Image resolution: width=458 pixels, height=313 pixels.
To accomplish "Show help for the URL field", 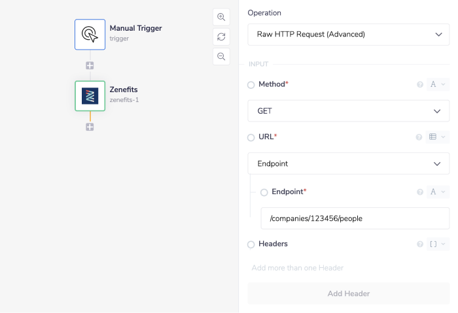I will pyautogui.click(x=419, y=137).
